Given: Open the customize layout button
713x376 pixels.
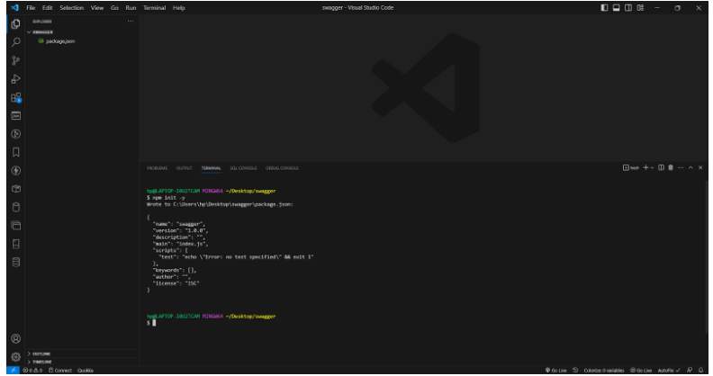Looking at the screenshot, I should 640,8.
